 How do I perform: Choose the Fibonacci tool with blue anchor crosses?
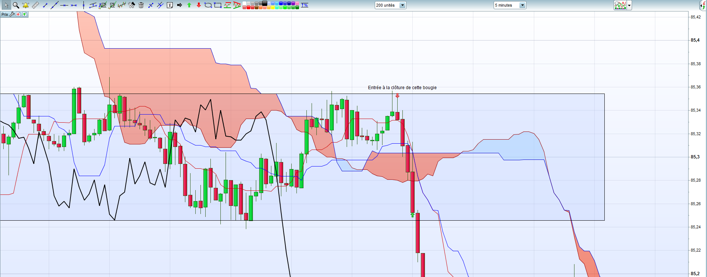click(x=103, y=5)
